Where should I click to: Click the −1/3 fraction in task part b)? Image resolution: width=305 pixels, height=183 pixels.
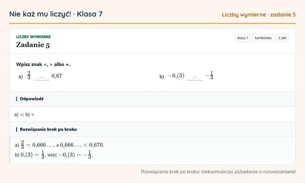[x=209, y=75]
